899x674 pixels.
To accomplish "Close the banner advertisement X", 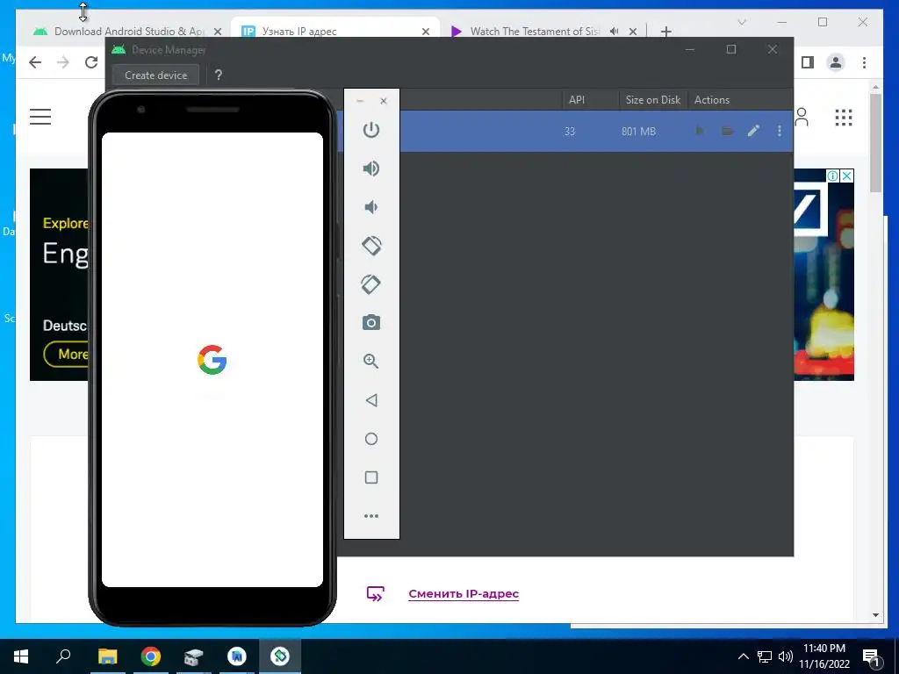I will click(847, 176).
